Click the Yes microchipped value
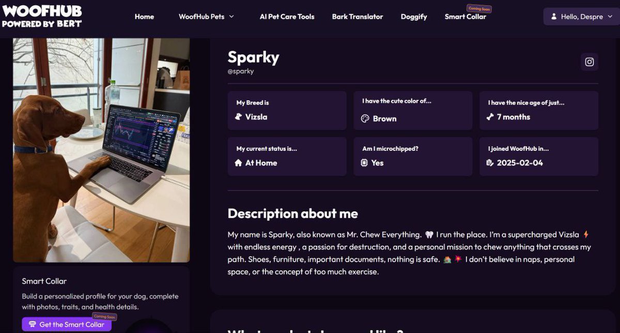Viewport: 620px width, 333px height. (x=377, y=163)
